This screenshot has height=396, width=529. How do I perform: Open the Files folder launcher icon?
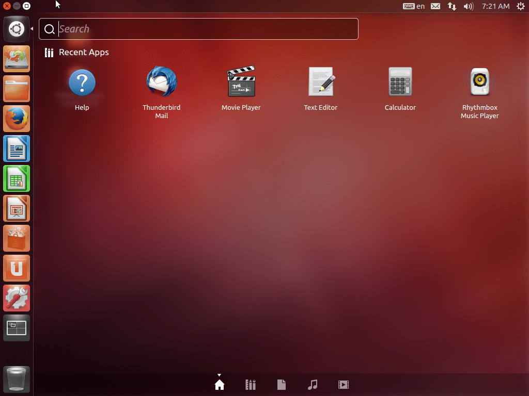(x=17, y=89)
